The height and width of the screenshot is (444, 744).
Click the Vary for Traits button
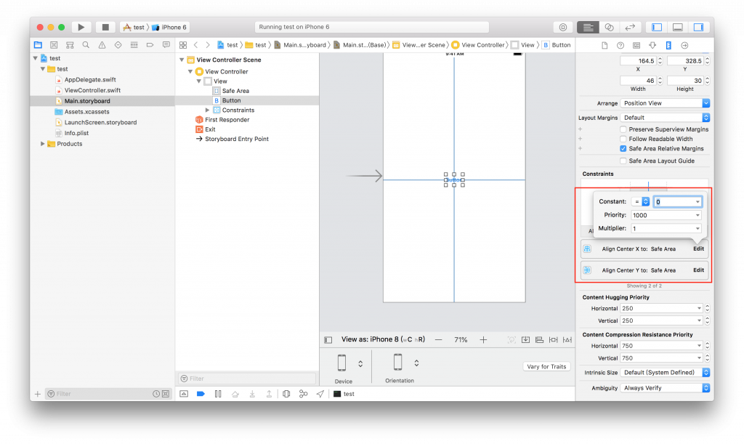pyautogui.click(x=546, y=367)
